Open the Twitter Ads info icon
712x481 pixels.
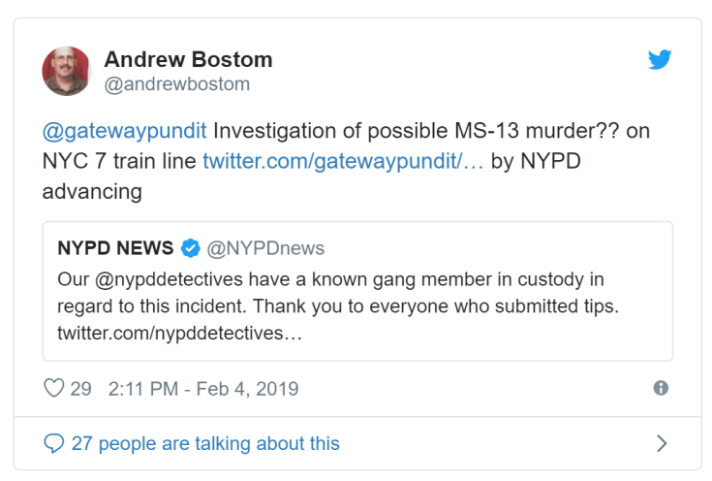[x=661, y=388]
